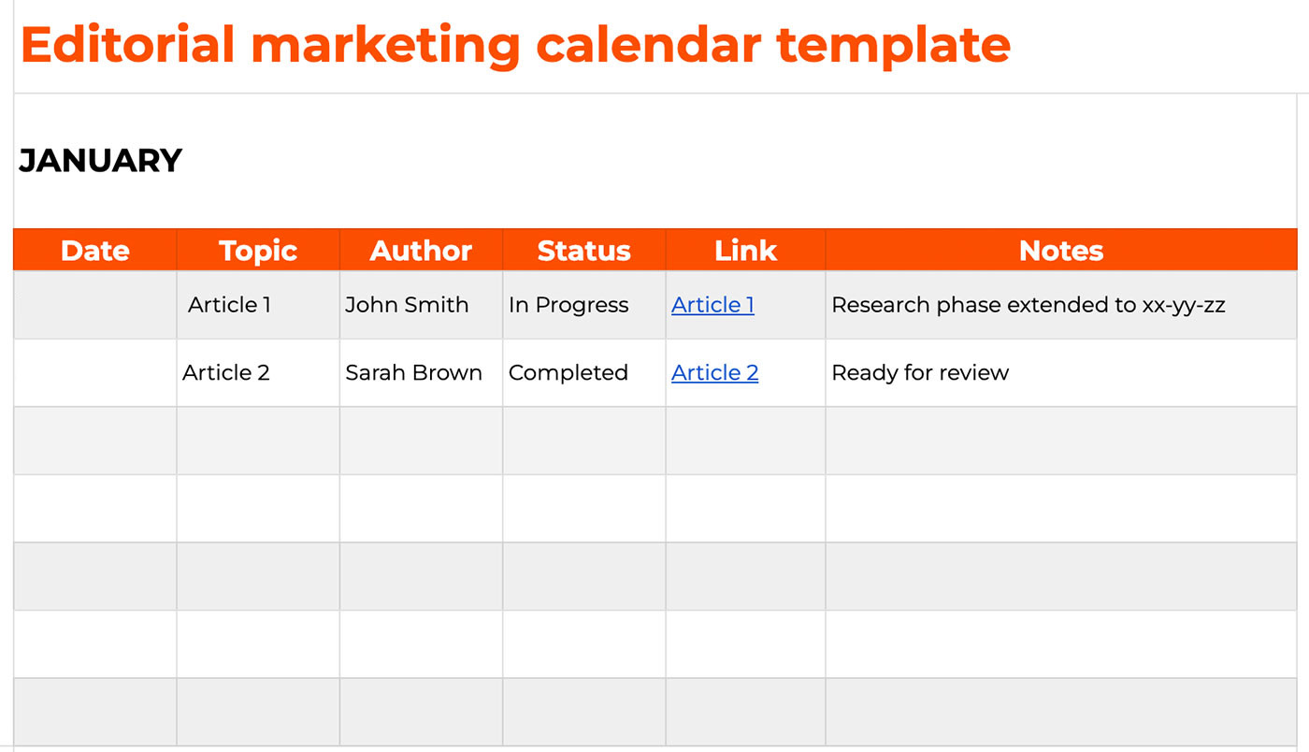This screenshot has height=752, width=1309.
Task: Select the Date column header
Action: coord(94,251)
